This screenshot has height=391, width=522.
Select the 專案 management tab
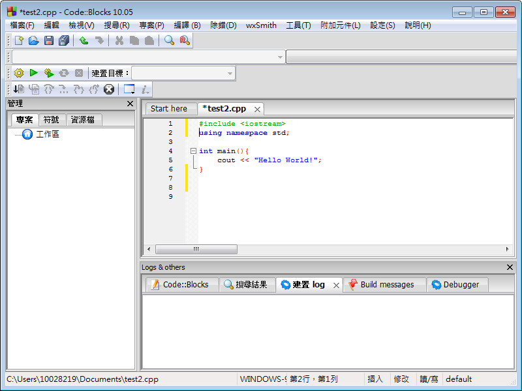point(24,120)
